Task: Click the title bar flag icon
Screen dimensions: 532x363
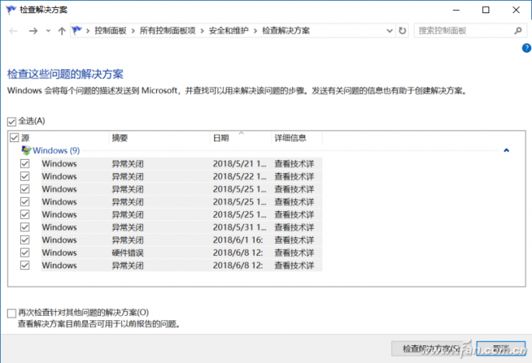Action: (11, 9)
